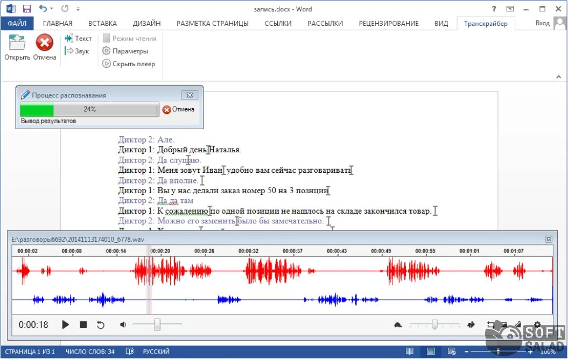The height and width of the screenshot is (359, 568).
Task: Open the ДИЗАЙН ribbon tab
Action: [146, 24]
